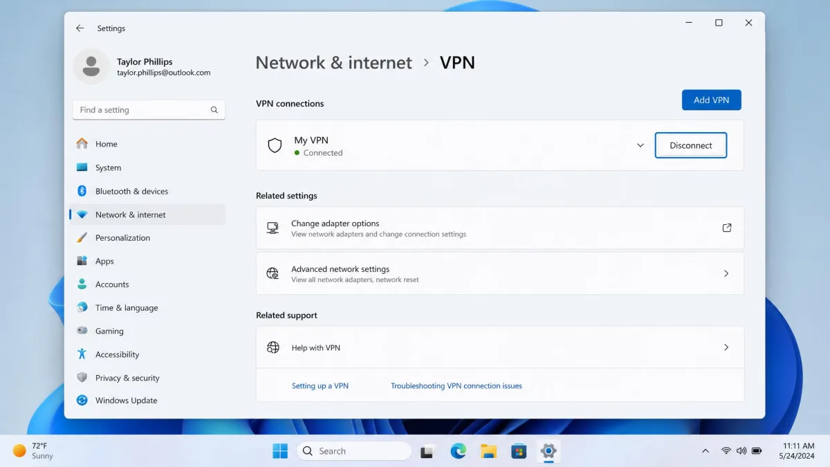Open Troubleshooting VPN connection issues link

456,386
